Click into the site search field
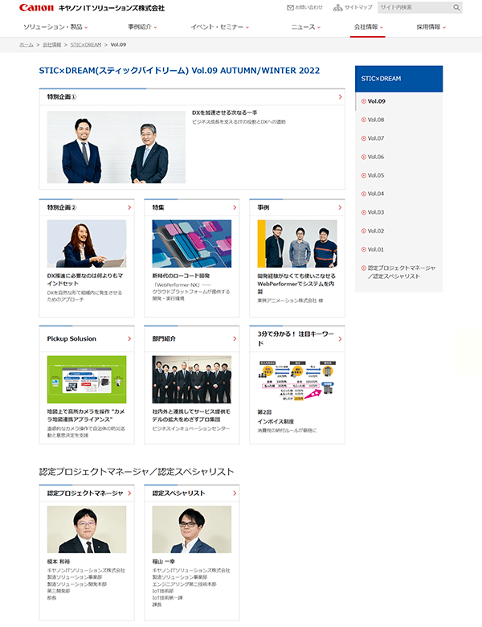This screenshot has width=482, height=627. [414, 7]
